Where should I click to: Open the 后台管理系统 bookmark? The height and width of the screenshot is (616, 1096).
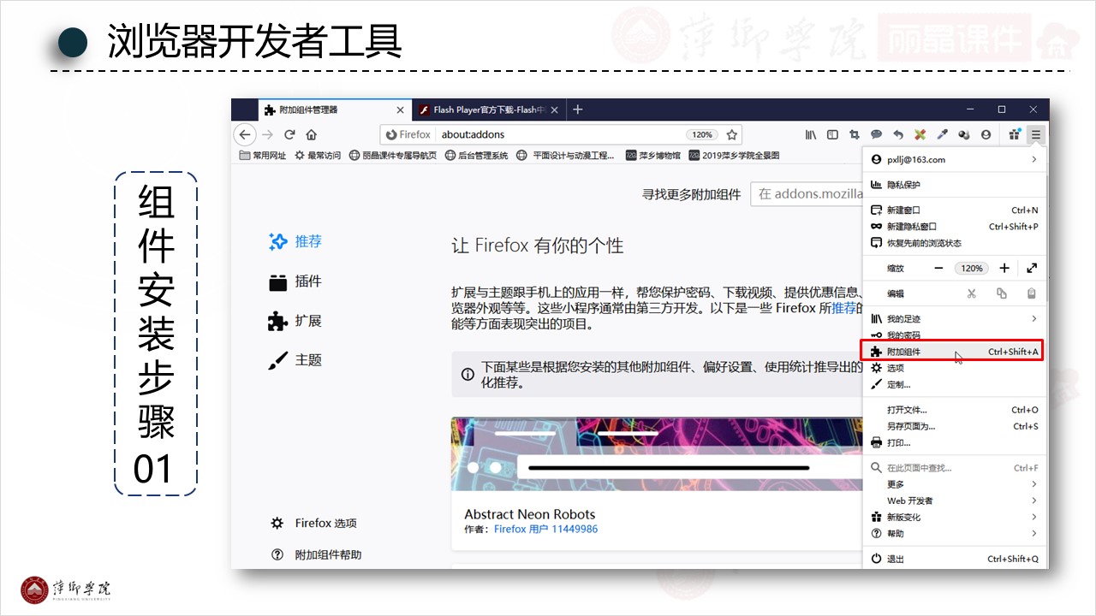pyautogui.click(x=477, y=156)
